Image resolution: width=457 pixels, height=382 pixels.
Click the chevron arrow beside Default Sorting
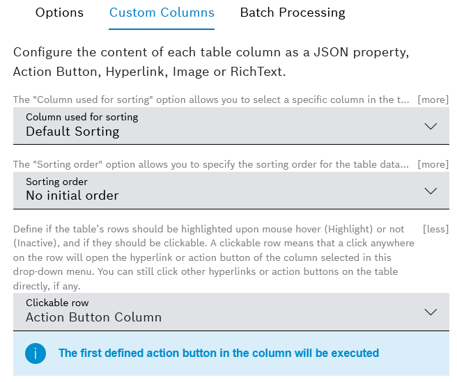point(431,126)
